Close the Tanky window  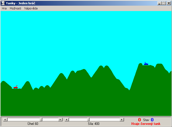(x=169, y=3)
